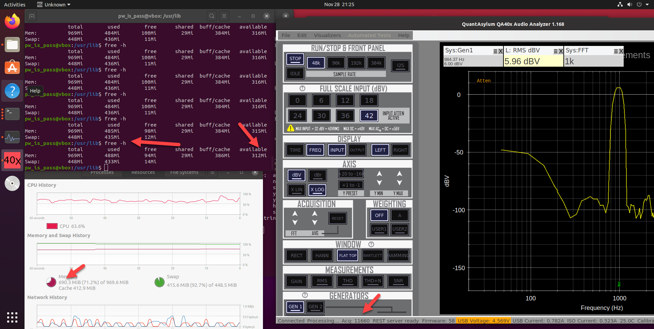Click the Generators section help icon
The height and width of the screenshot is (329, 654).
(x=305, y=295)
